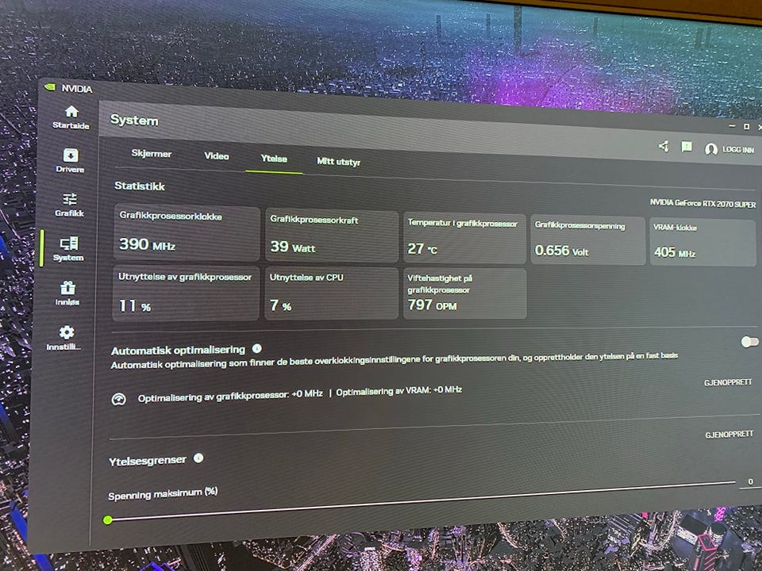This screenshot has width=762, height=571.
Task: Open the Drivere download icon
Action: [71, 155]
